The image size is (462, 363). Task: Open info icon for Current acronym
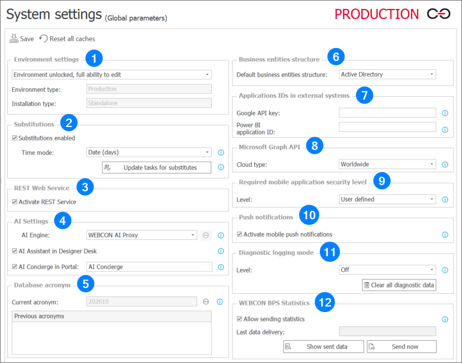(220, 302)
